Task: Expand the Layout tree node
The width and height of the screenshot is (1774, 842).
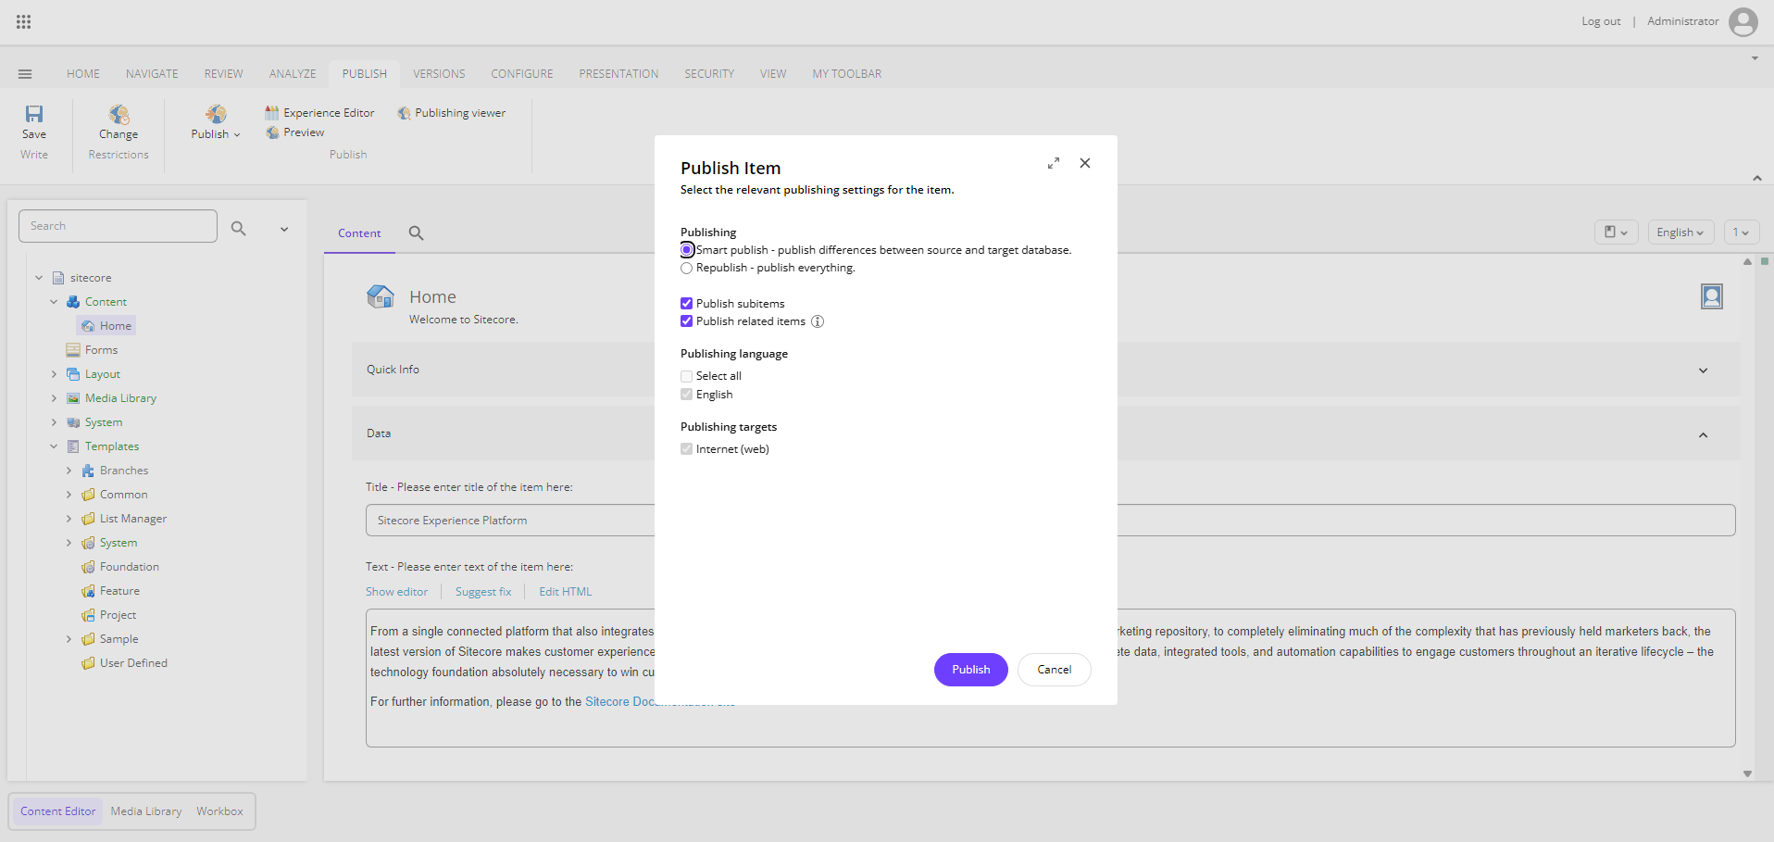Action: click(x=54, y=374)
